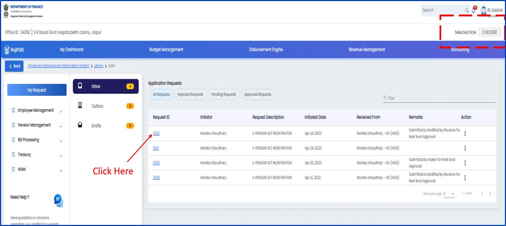Open Library breadcrumb link
The width and height of the screenshot is (506, 226).
tap(99, 66)
